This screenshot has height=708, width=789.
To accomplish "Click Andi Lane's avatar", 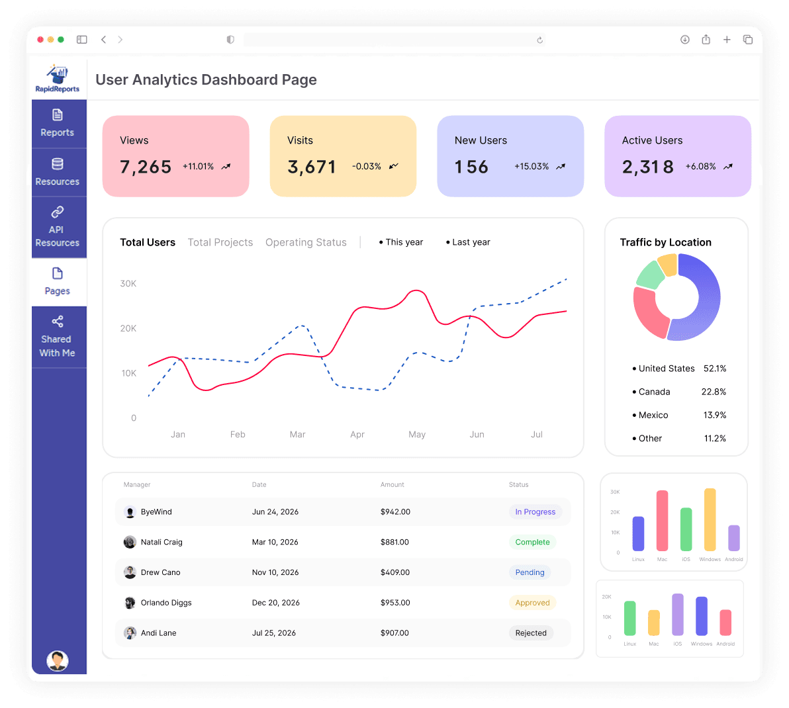I will [x=130, y=633].
